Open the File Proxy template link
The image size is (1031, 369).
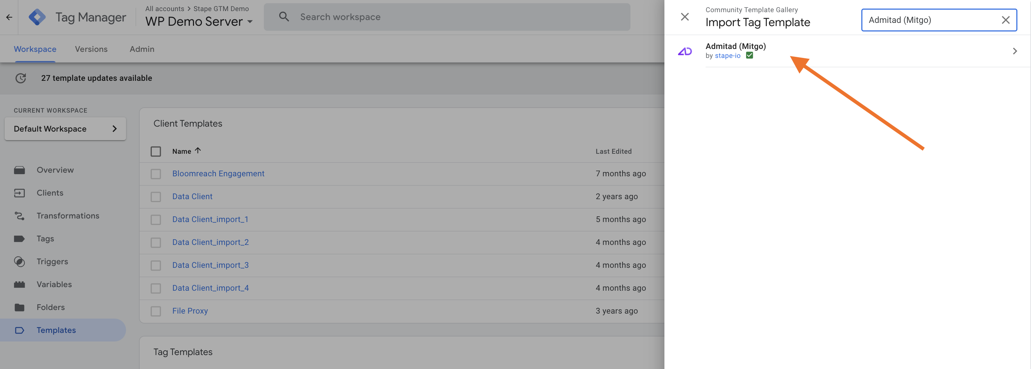point(190,311)
